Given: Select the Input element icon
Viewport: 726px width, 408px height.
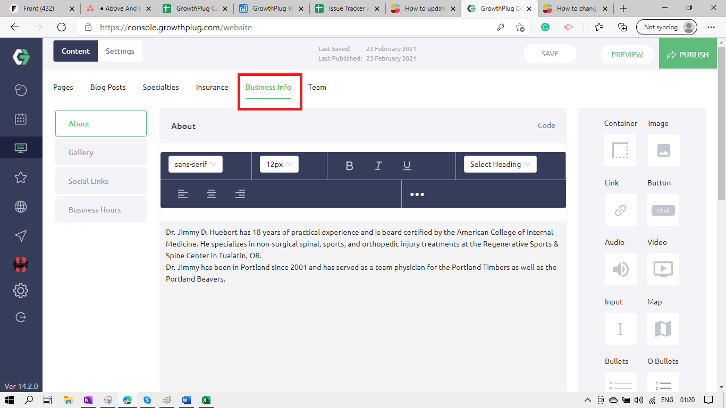Looking at the screenshot, I should point(620,329).
